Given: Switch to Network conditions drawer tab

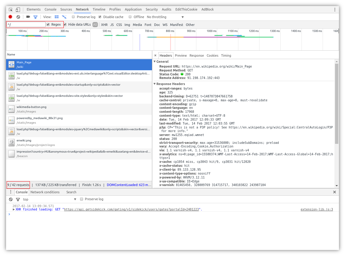Looking at the screenshot, I should pos(45,192).
